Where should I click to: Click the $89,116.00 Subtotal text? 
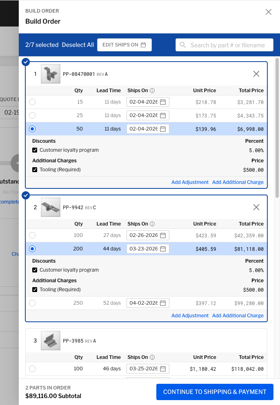[x=53, y=396]
